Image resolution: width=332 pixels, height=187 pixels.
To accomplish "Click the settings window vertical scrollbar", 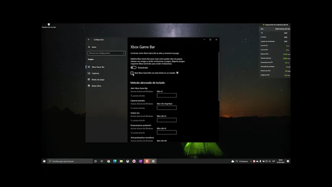I will click(x=219, y=76).
